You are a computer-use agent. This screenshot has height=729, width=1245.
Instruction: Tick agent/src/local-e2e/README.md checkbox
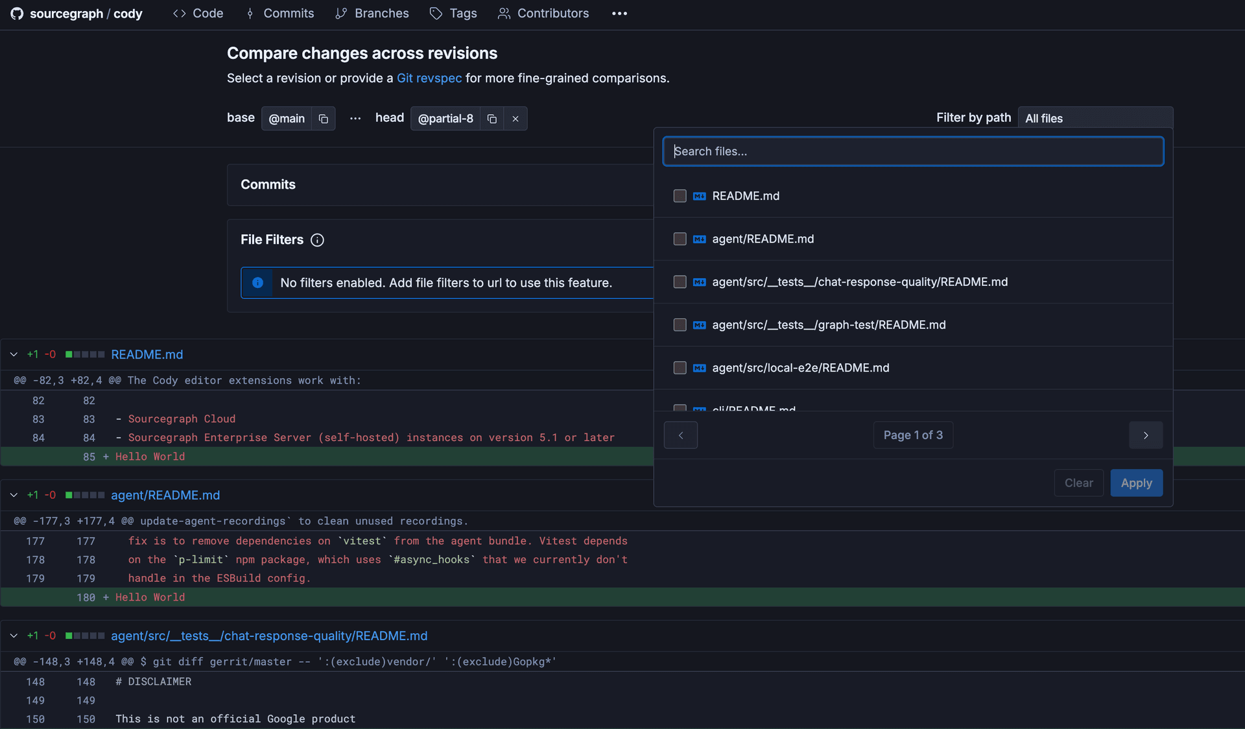(x=680, y=368)
